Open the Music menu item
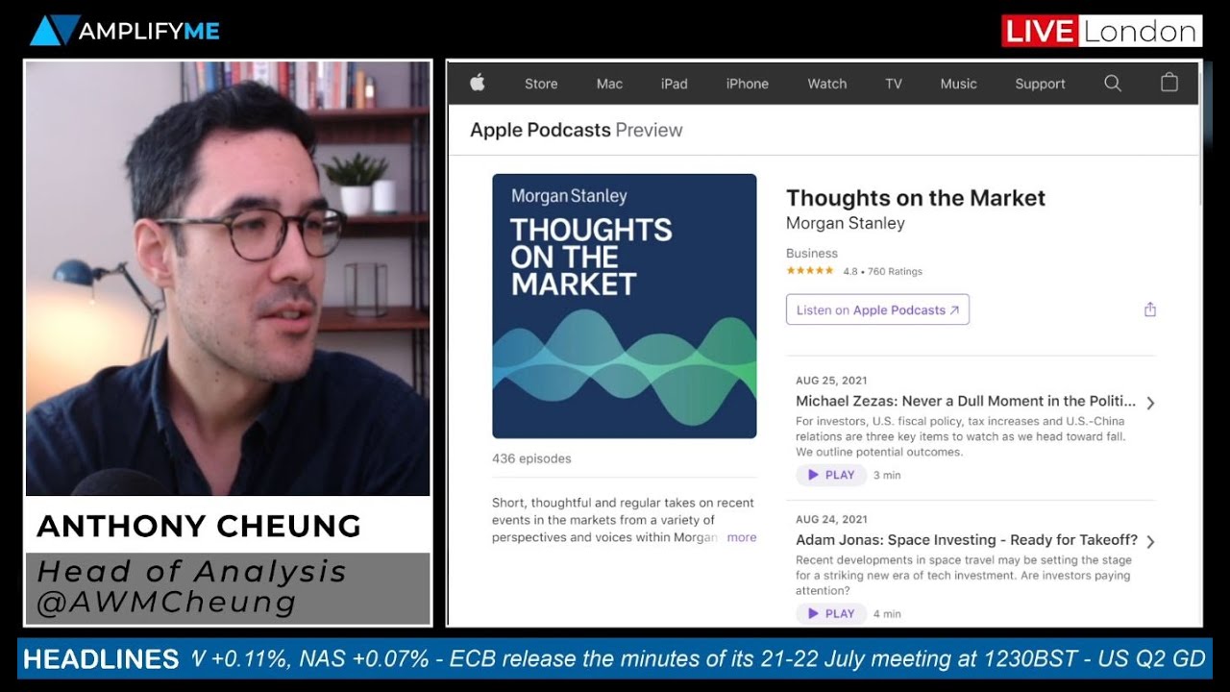The height and width of the screenshot is (692, 1230). click(958, 84)
